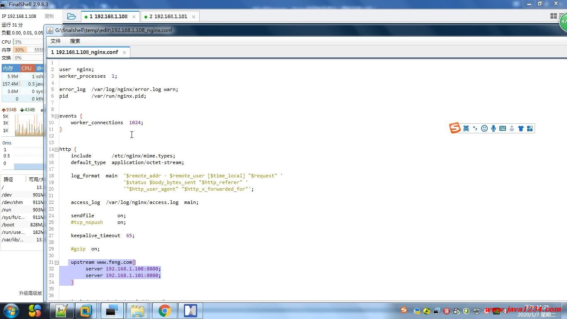Screen dimensions: 567x319
Task: Switch to session tab 2 192.168.1.101
Action: pos(169,17)
